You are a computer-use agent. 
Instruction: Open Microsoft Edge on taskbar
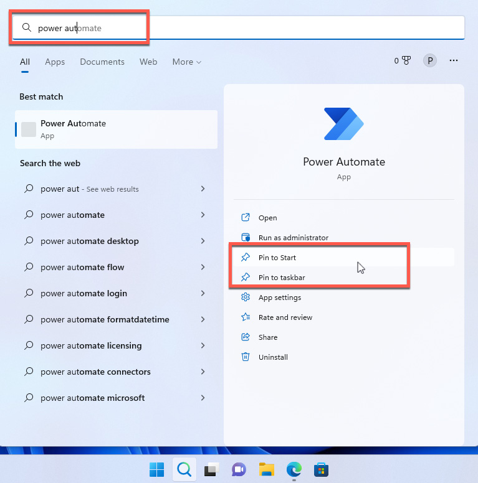pos(294,469)
